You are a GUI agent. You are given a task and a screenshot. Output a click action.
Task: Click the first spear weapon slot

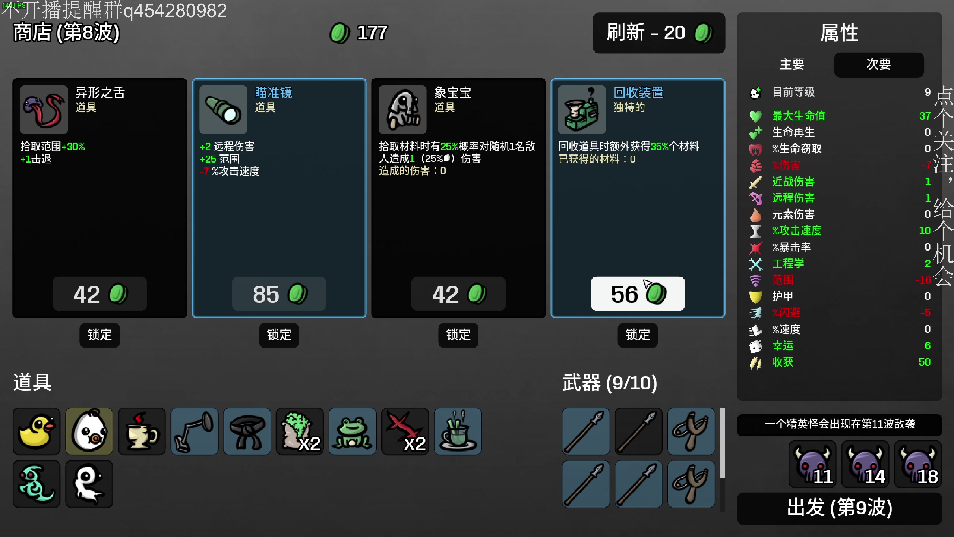[x=586, y=431]
